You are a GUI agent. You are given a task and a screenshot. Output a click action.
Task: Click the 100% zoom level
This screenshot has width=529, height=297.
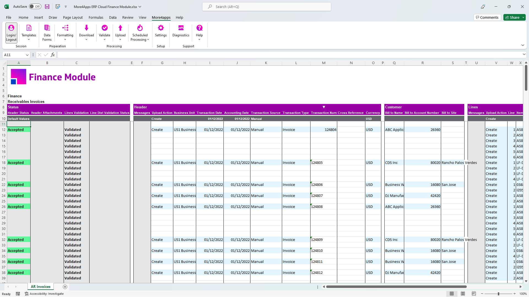coord(523,294)
